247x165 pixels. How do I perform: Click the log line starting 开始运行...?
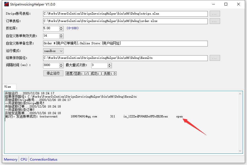point(29,93)
